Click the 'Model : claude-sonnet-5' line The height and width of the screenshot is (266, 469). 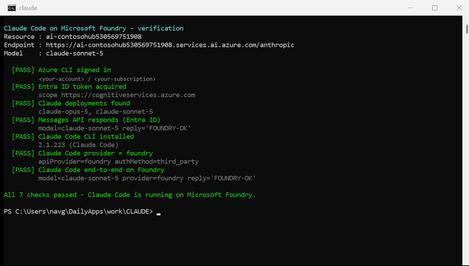(54, 53)
